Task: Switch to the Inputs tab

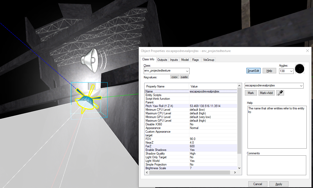Action: point(174,60)
